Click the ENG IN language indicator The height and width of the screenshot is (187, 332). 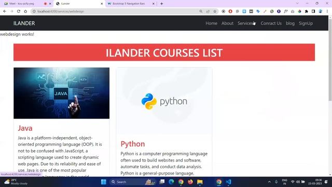point(285,182)
